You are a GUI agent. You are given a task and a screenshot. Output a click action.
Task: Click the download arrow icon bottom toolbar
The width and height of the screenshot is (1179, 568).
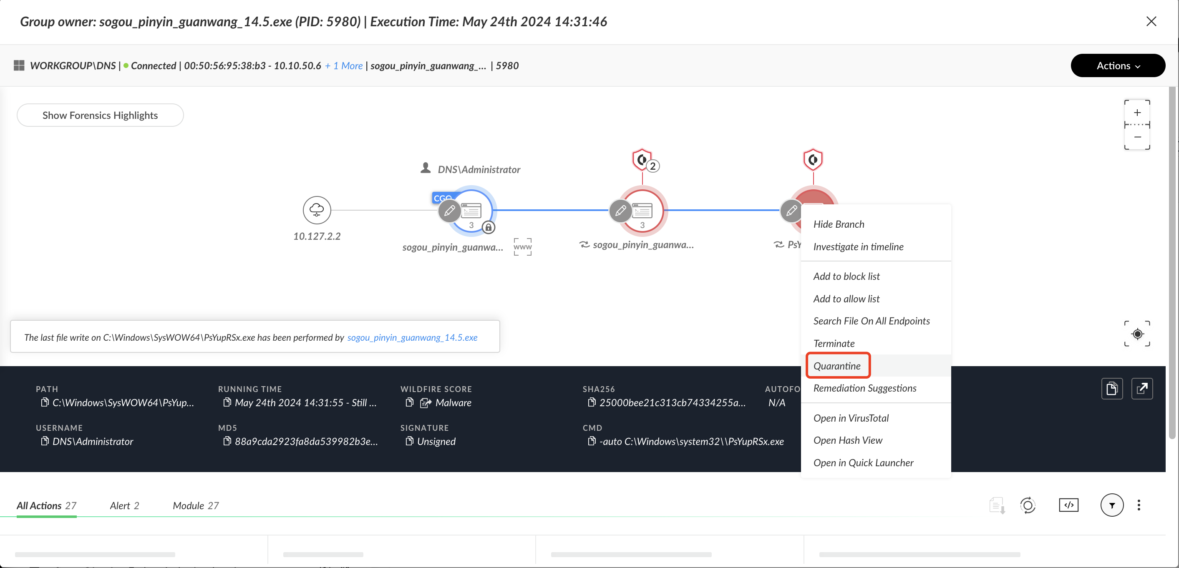pyautogui.click(x=997, y=505)
